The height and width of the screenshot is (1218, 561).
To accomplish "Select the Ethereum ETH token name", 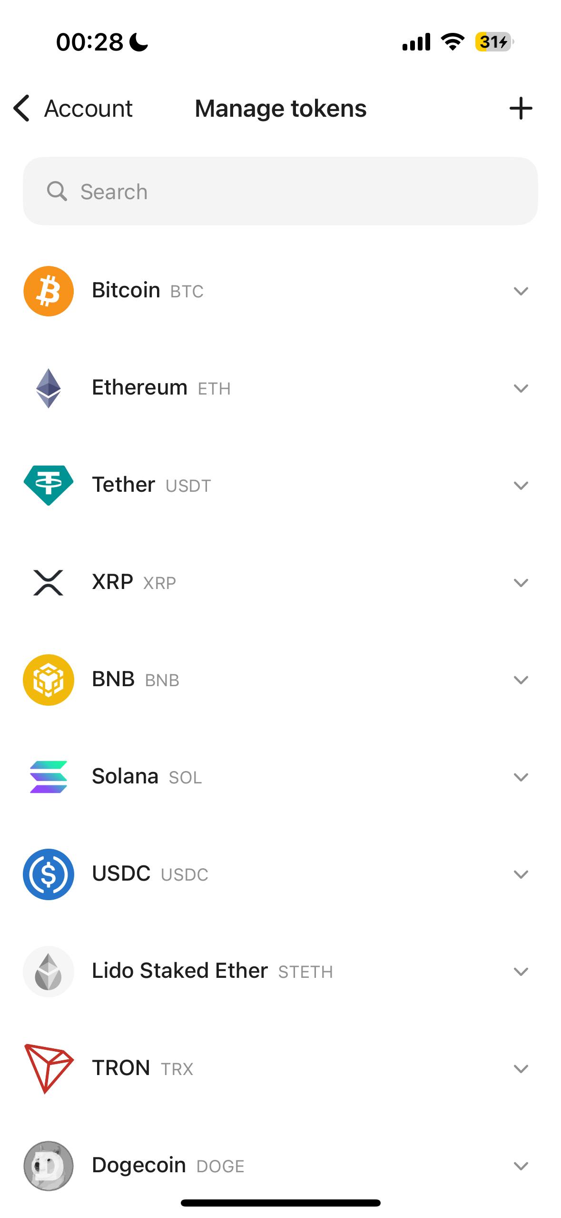I will (x=139, y=387).
